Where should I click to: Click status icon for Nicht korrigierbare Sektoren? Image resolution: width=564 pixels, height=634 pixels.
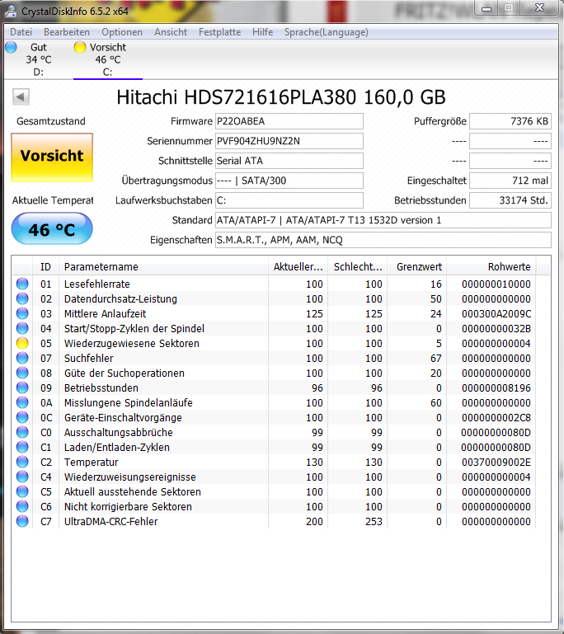click(22, 506)
